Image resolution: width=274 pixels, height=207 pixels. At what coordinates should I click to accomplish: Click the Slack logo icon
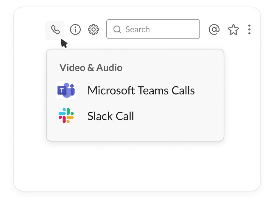66,115
